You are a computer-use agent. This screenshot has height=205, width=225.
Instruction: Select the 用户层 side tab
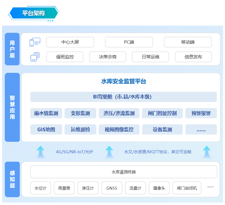coord(12,49)
